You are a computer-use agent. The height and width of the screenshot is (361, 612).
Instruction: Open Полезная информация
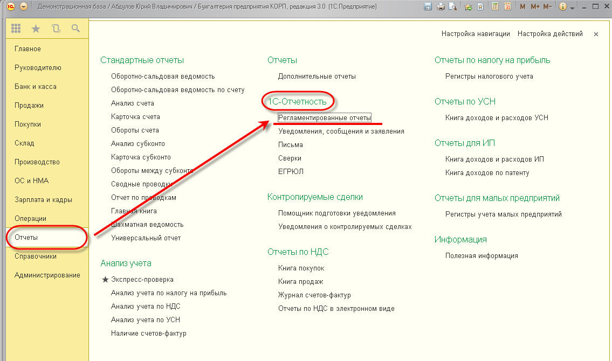tap(482, 256)
